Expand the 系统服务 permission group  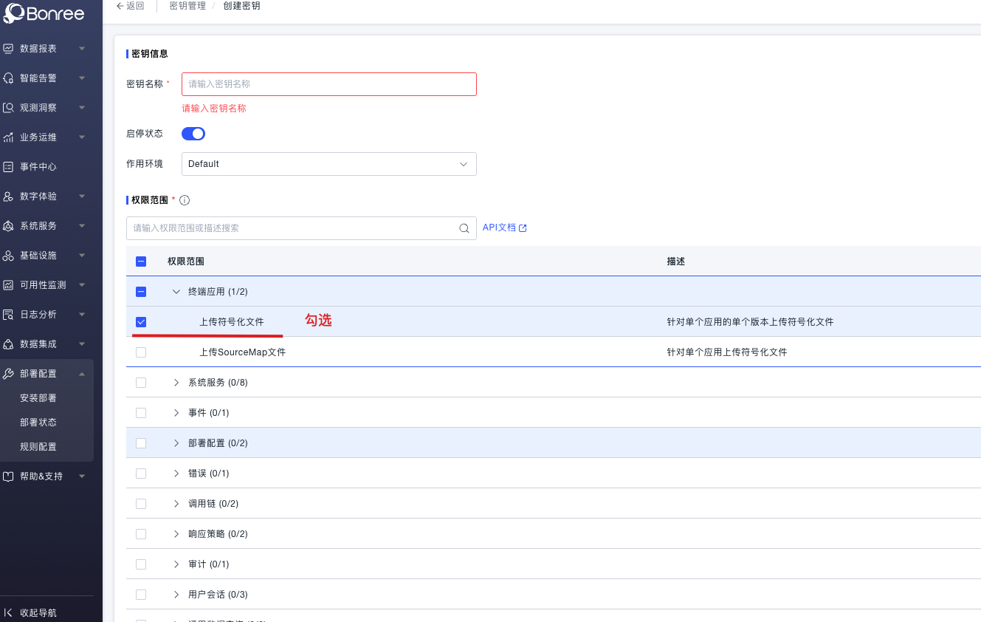click(x=176, y=382)
